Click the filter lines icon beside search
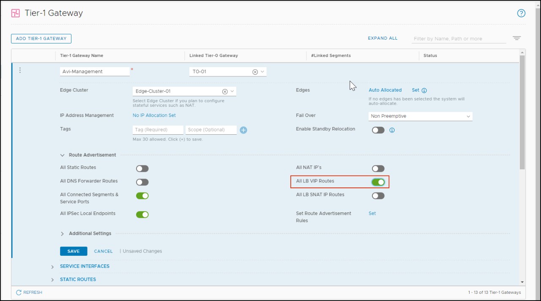This screenshot has width=541, height=301. (516, 38)
